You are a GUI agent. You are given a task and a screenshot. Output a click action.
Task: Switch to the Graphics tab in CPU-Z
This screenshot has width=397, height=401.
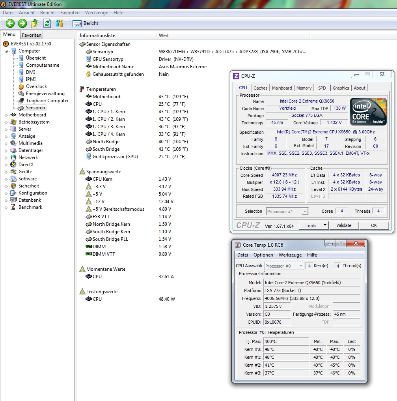click(341, 88)
